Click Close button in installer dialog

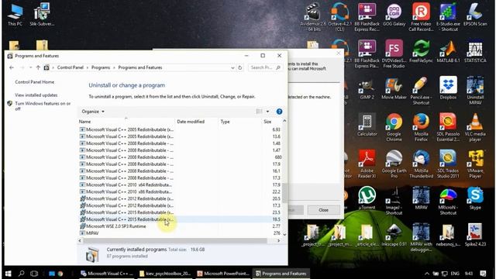[323, 210]
